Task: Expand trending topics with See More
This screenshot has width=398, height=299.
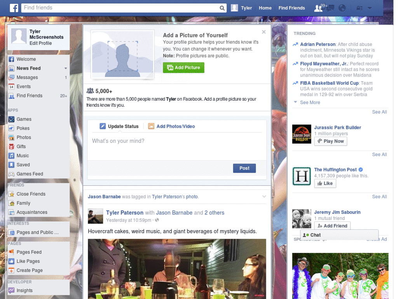Action: (310, 102)
